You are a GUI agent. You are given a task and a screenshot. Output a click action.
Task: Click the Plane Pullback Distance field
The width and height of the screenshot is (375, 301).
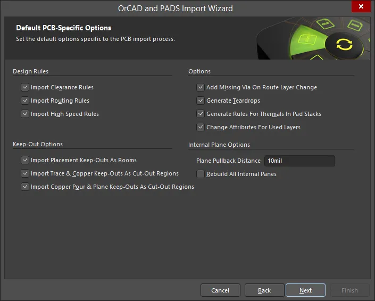(299, 161)
